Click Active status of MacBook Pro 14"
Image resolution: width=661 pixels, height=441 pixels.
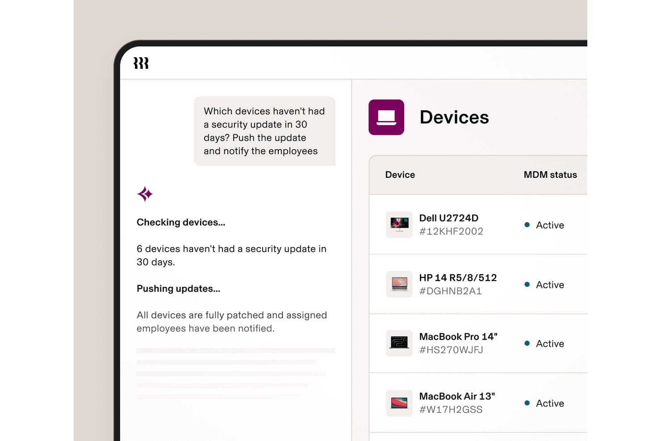pyautogui.click(x=550, y=344)
